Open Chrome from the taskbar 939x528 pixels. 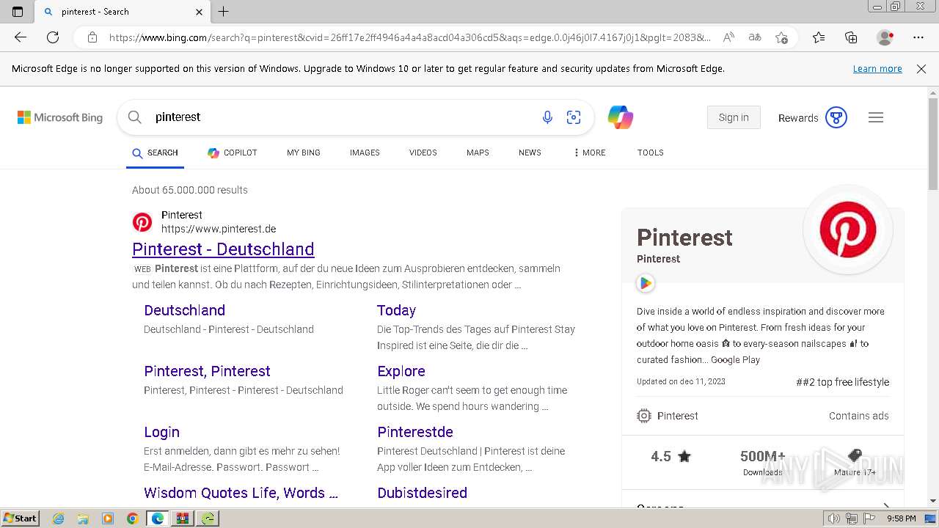coord(132,518)
